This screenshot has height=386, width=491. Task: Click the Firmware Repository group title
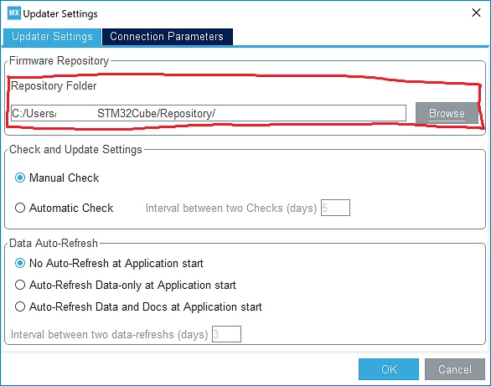59,60
